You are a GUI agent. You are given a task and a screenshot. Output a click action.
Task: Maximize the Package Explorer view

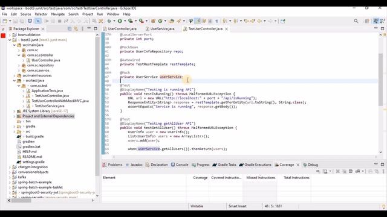click(96, 28)
